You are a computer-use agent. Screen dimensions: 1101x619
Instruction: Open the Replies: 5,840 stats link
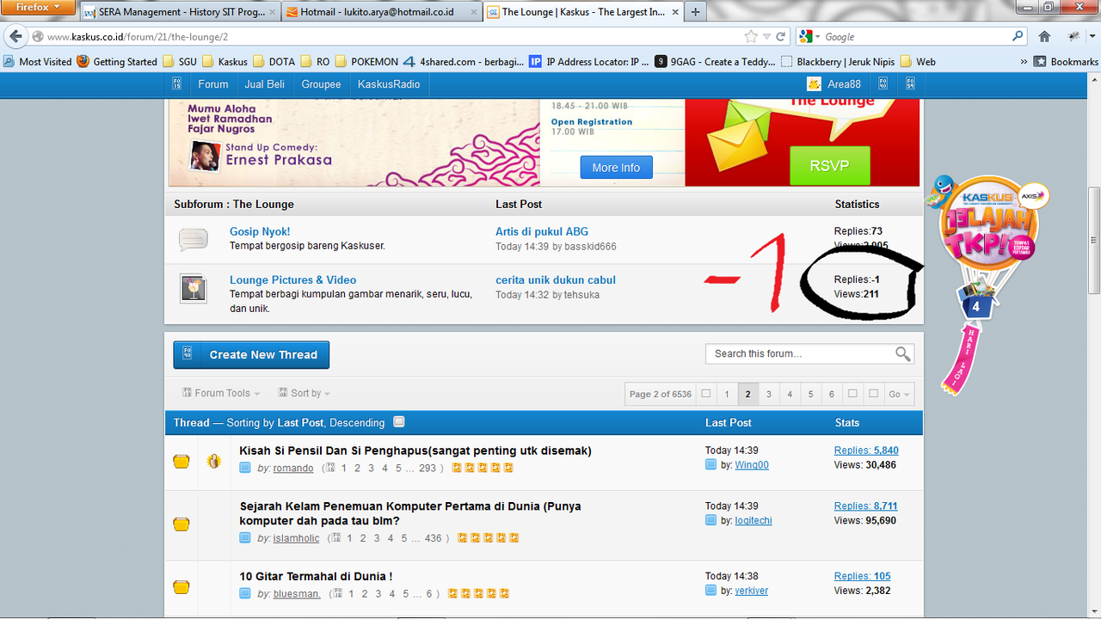coord(866,450)
